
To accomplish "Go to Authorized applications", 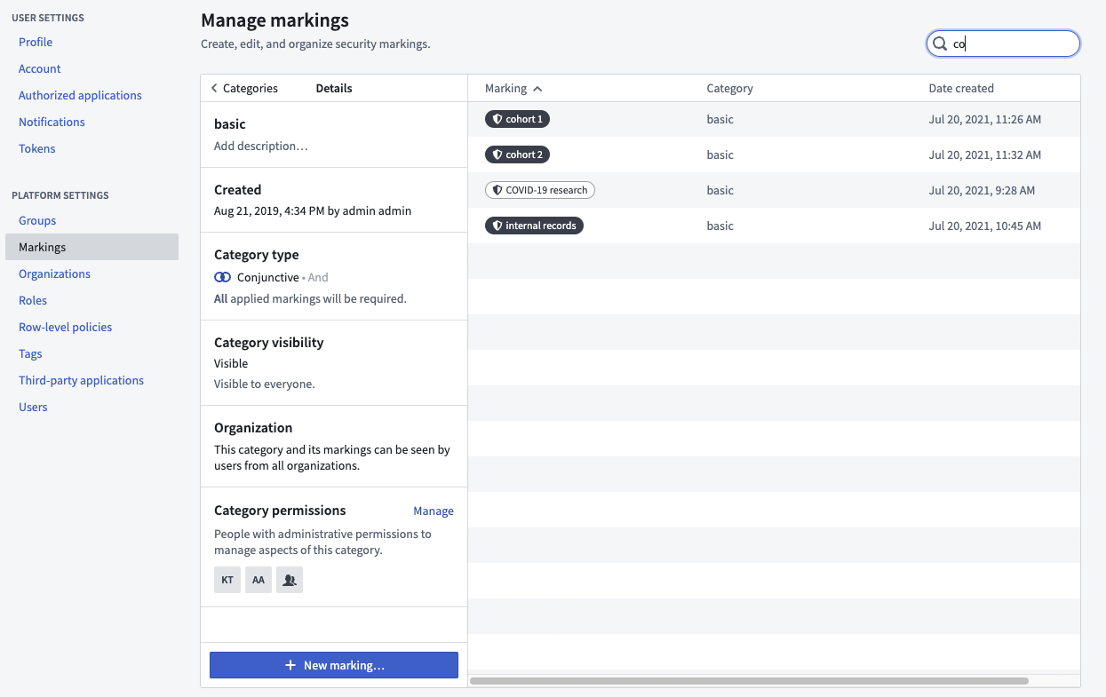I will click(80, 95).
